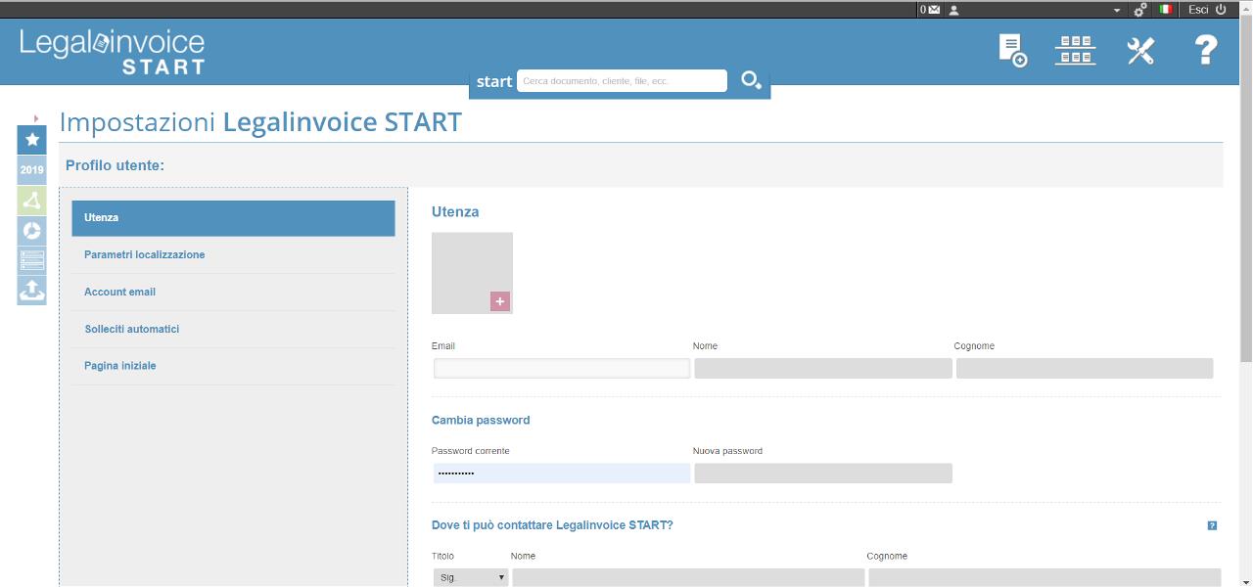Click the question mark help icon

tap(1206, 50)
